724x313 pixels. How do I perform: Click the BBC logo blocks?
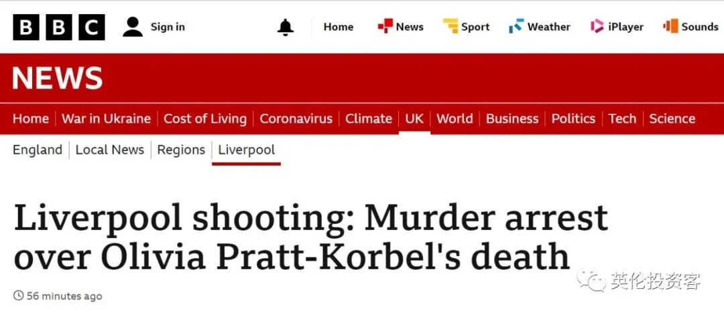pos(58,27)
